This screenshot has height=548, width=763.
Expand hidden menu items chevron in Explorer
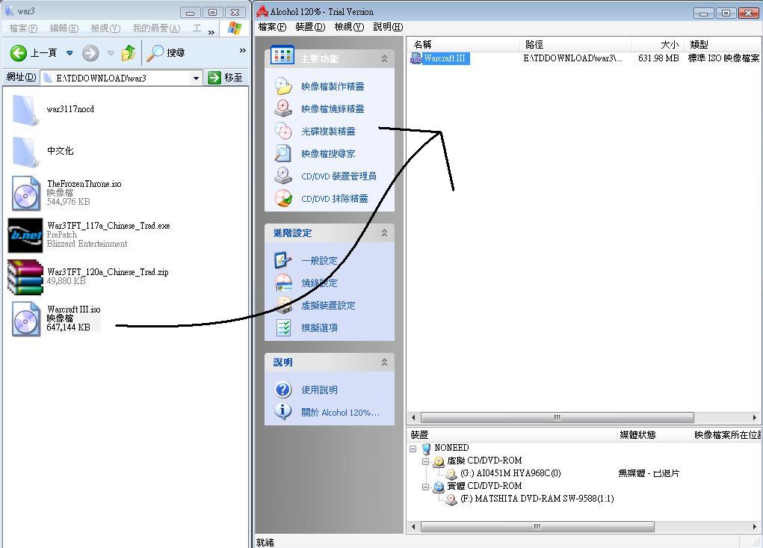pos(211,33)
